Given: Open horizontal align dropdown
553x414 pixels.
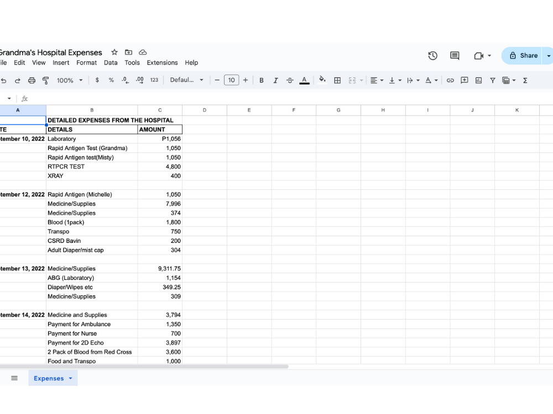Looking at the screenshot, I should tap(377, 80).
